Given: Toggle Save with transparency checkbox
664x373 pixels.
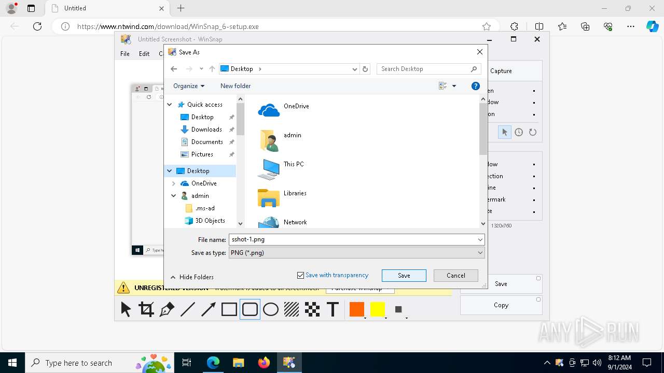Looking at the screenshot, I should coord(300,275).
